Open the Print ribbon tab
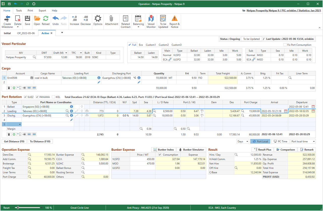Viewport: 323px width, 211px height. (x=30, y=11)
